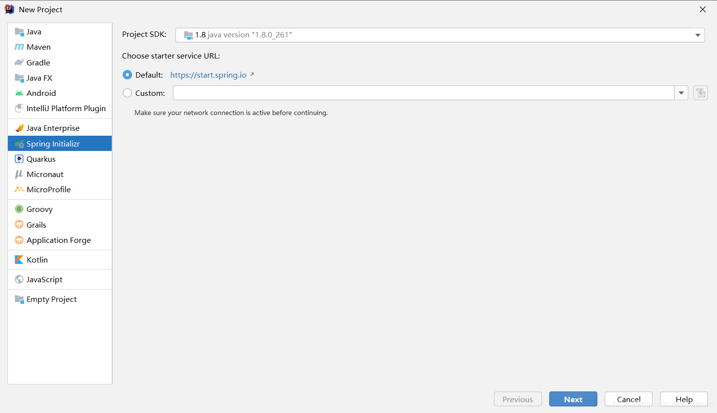Click the Application Forge icon

coord(19,240)
